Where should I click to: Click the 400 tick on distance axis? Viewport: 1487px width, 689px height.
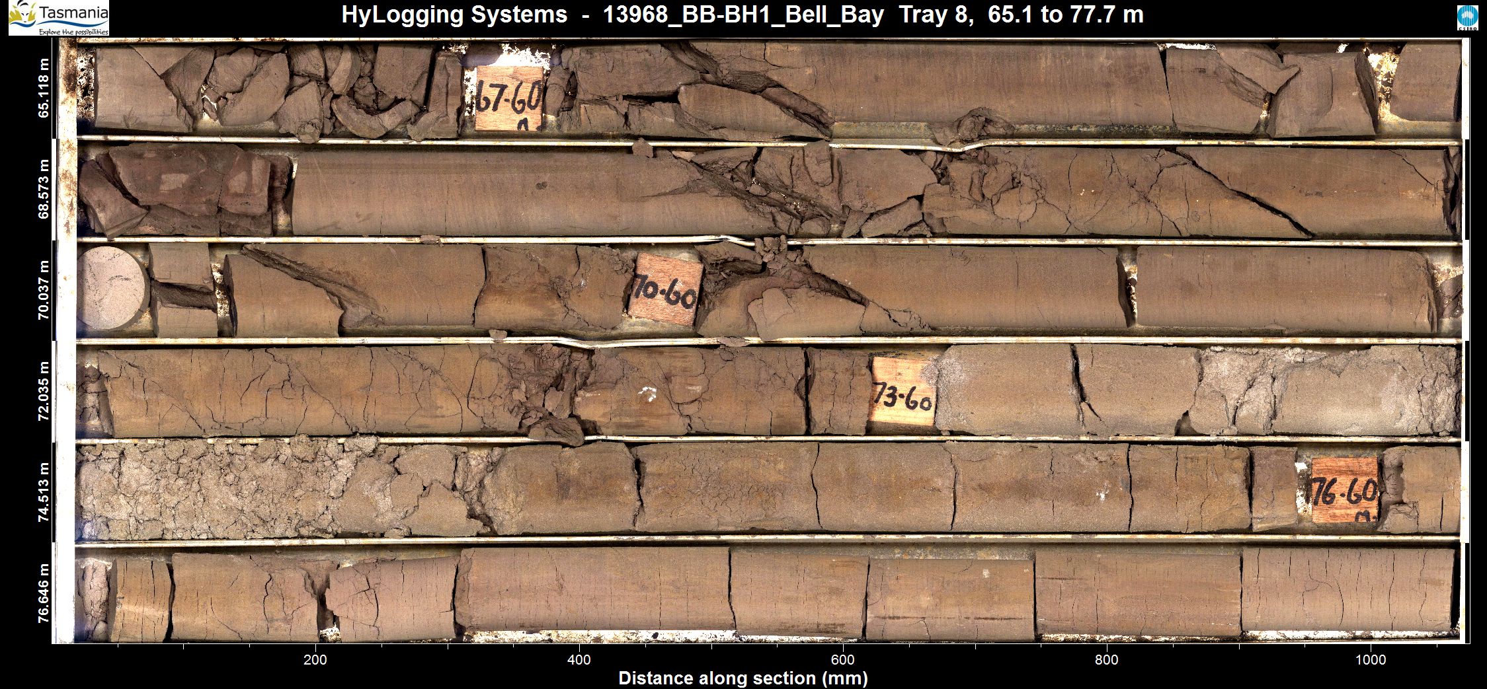(x=579, y=660)
